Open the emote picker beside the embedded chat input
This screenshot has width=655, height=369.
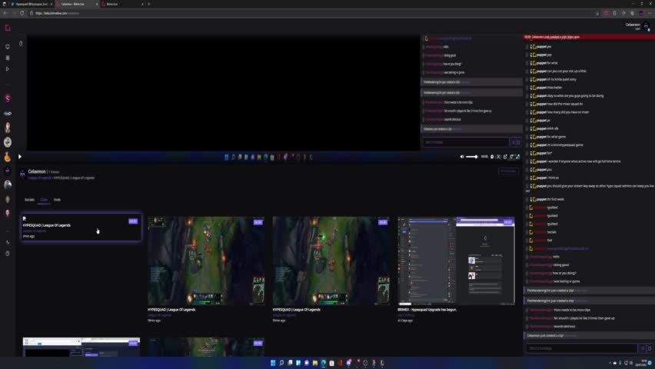[514, 142]
